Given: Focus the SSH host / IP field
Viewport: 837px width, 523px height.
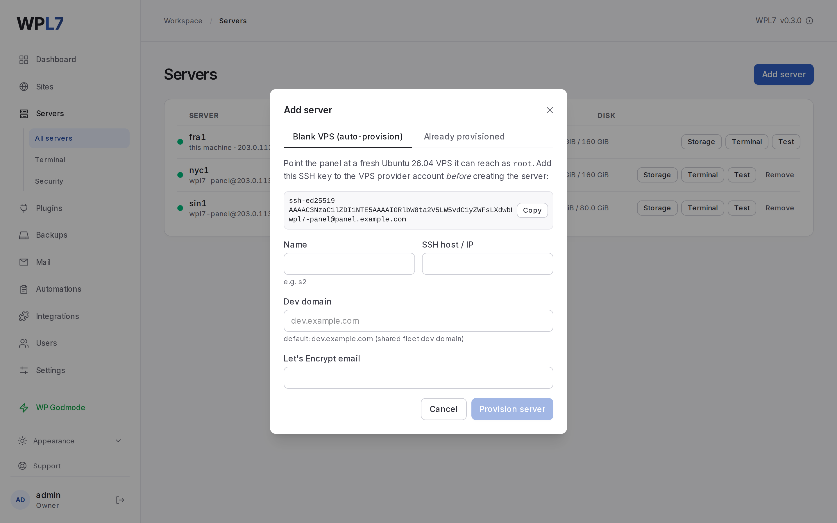Looking at the screenshot, I should pos(487,264).
